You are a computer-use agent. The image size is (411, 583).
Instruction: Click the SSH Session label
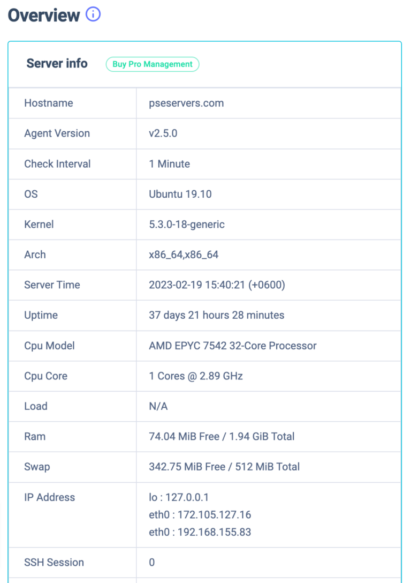point(54,562)
